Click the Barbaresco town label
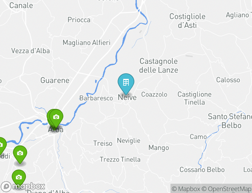252x193 pixels. click(96, 98)
